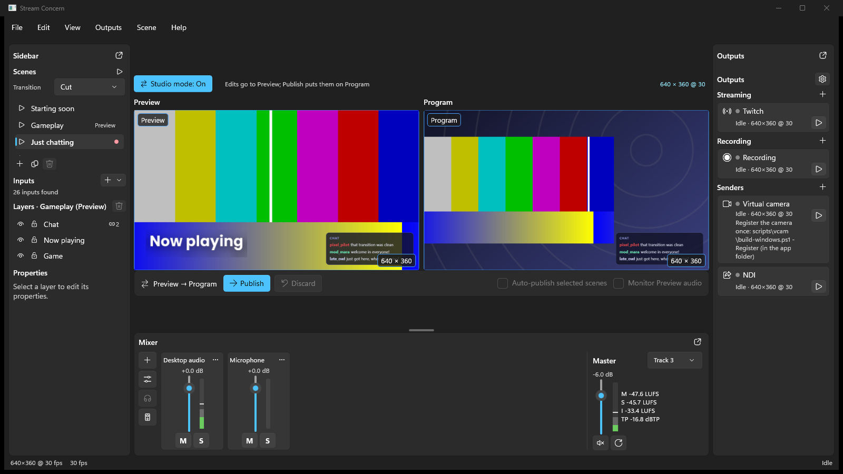Screen dimensions: 843x474
Task: Add a new streaming output
Action: click(822, 94)
